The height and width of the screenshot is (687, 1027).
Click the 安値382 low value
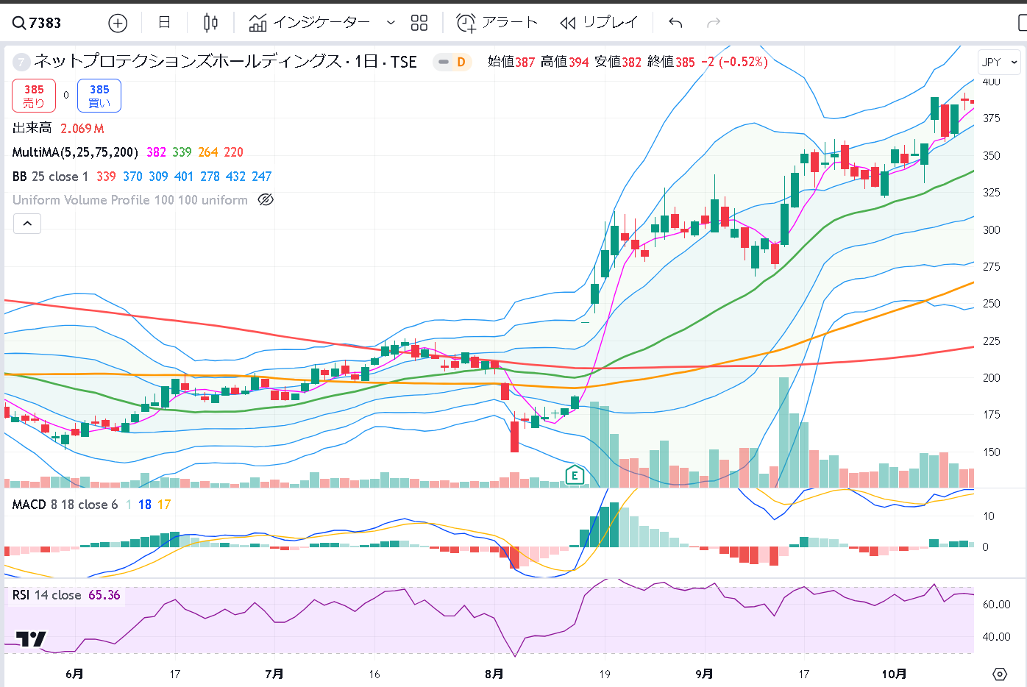coord(618,62)
